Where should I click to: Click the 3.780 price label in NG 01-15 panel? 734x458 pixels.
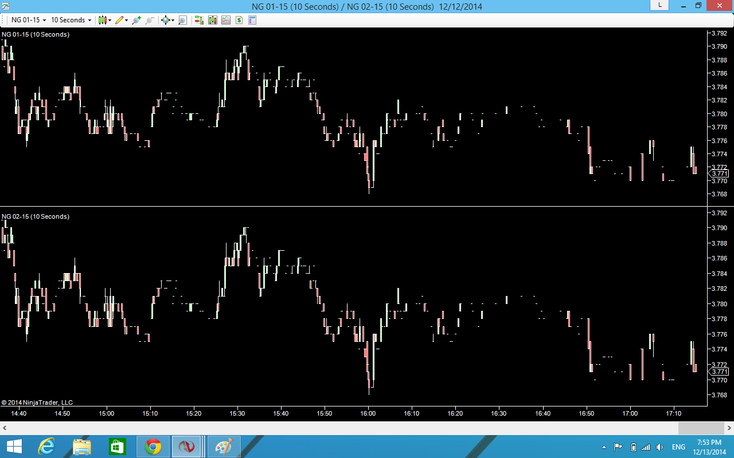click(x=719, y=113)
